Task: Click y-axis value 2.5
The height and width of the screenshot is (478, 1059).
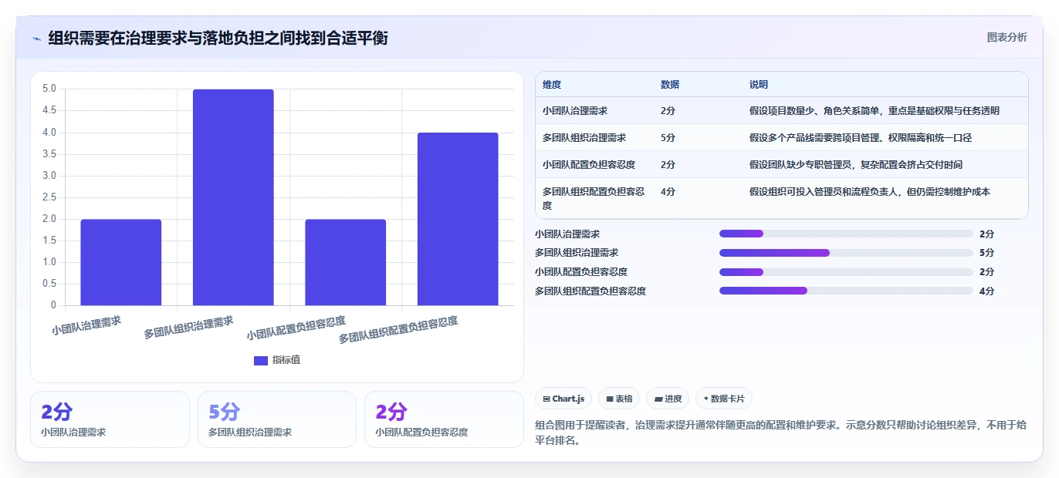Action: click(49, 197)
